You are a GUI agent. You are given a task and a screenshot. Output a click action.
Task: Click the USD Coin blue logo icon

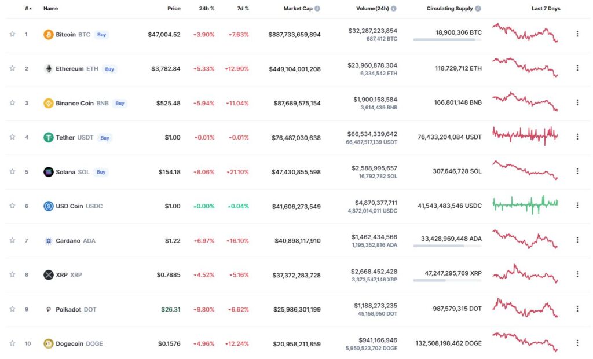[x=49, y=206]
